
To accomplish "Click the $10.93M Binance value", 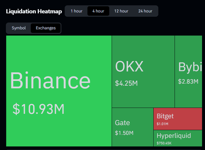I will click(x=38, y=109).
